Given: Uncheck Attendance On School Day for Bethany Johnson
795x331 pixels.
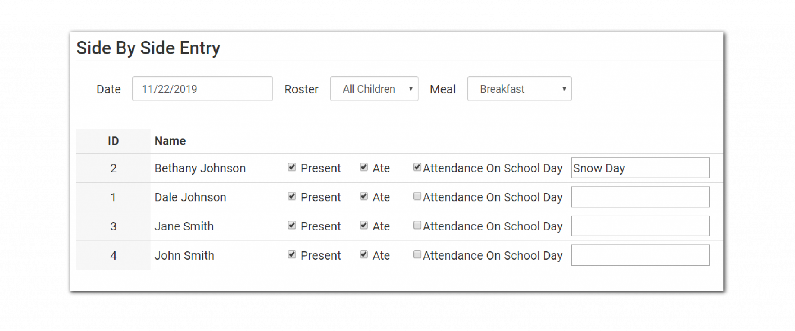Looking at the screenshot, I should coord(417,167).
